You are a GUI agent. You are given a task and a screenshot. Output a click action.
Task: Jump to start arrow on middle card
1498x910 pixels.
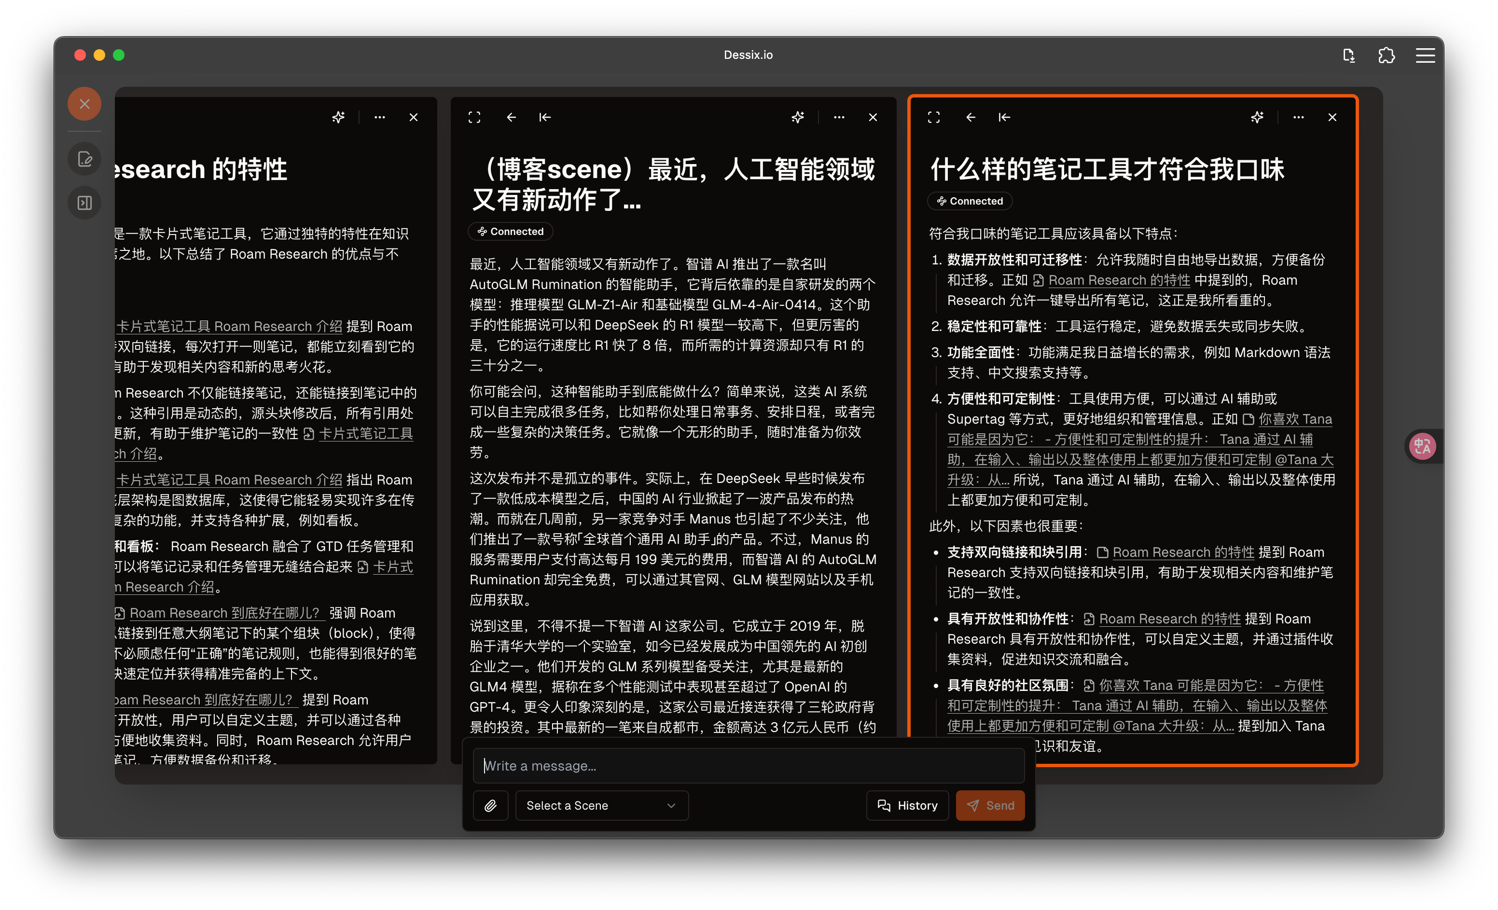coord(545,117)
